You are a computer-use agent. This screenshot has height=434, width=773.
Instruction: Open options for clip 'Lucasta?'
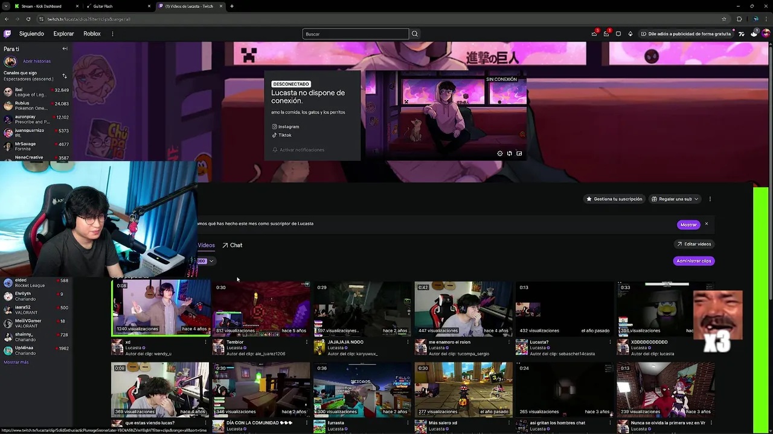pos(609,342)
